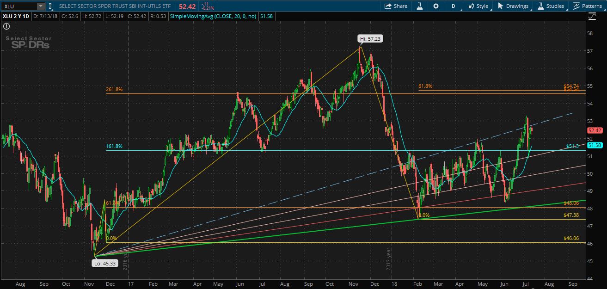This screenshot has height=289, width=607.
Task: Open the symbol dropdown arrow next to XLU
Action: (41, 6)
